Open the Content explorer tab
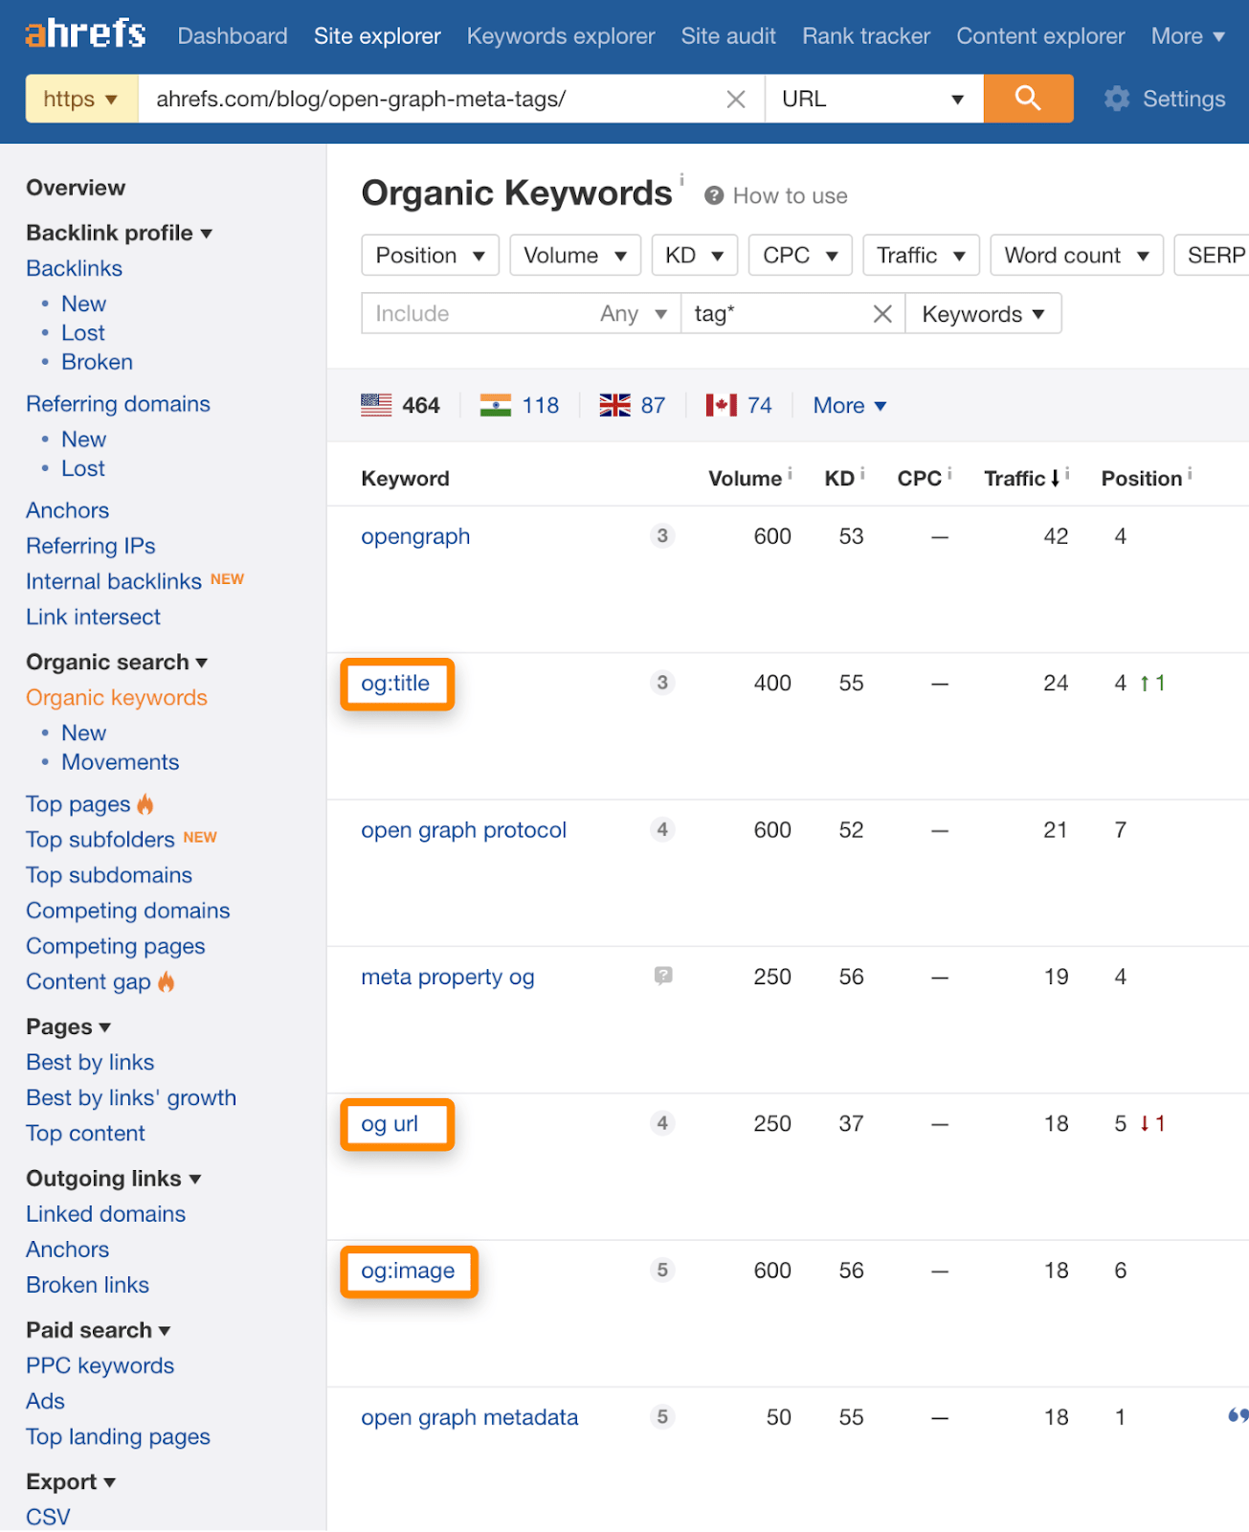This screenshot has height=1532, width=1249. coord(1040,36)
